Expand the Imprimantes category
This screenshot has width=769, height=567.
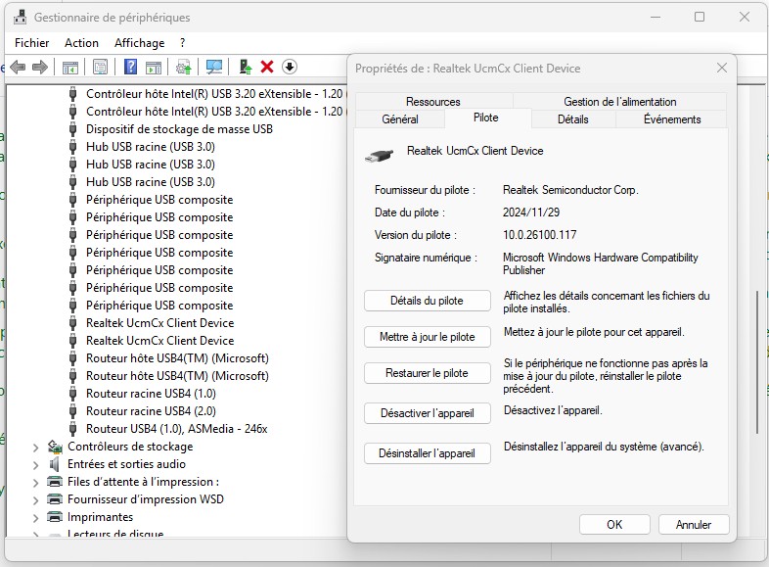[x=36, y=517]
